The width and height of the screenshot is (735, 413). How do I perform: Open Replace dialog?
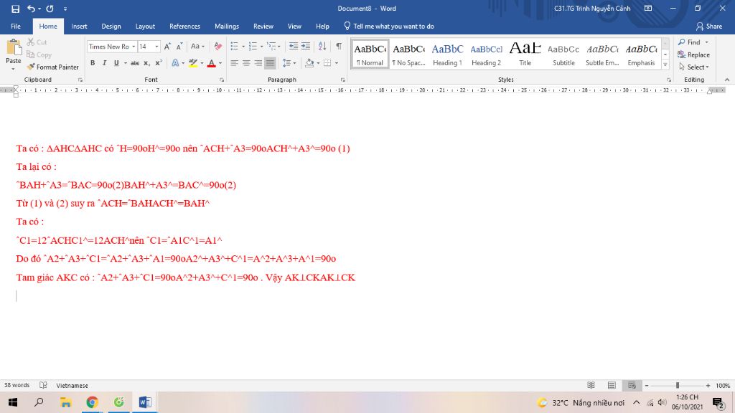(693, 54)
